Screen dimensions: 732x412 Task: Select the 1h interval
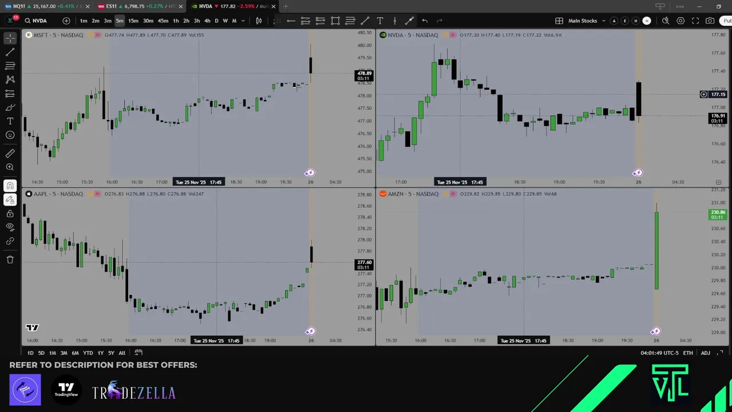(x=176, y=21)
